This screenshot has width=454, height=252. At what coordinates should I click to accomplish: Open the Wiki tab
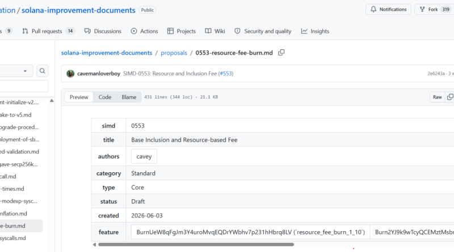(215, 31)
